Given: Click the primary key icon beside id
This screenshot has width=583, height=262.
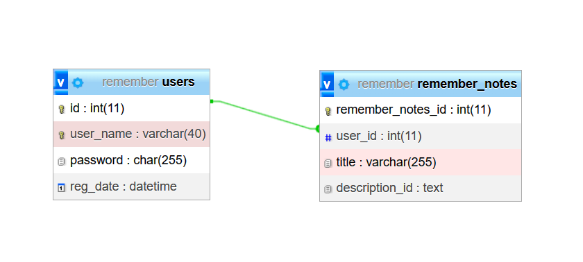Looking at the screenshot, I should (x=62, y=109).
